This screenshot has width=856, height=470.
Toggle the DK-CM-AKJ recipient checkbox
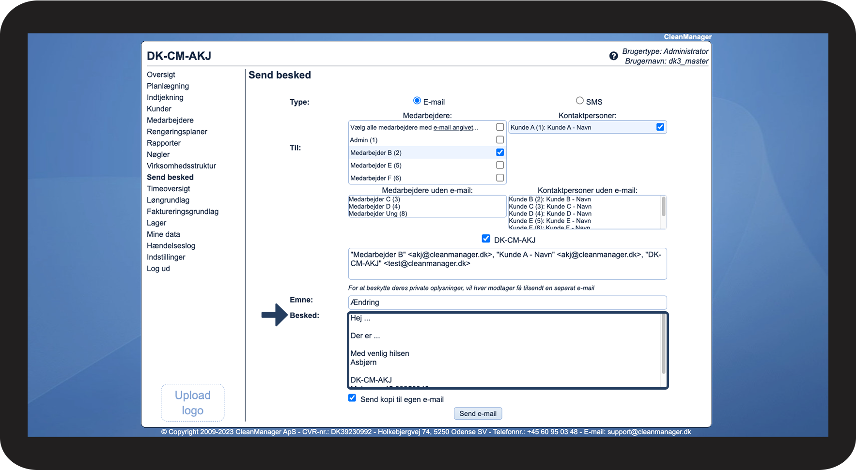[486, 239]
